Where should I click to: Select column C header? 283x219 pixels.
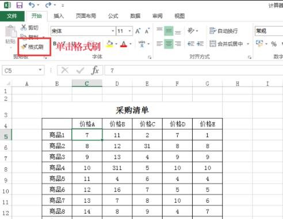click(87, 84)
